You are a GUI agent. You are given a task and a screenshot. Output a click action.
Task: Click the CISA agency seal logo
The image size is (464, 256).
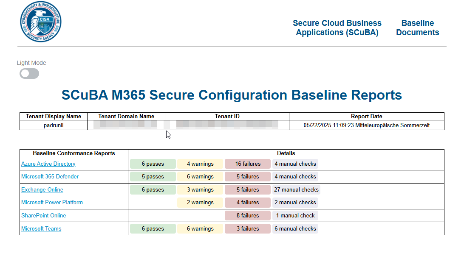tap(41, 21)
